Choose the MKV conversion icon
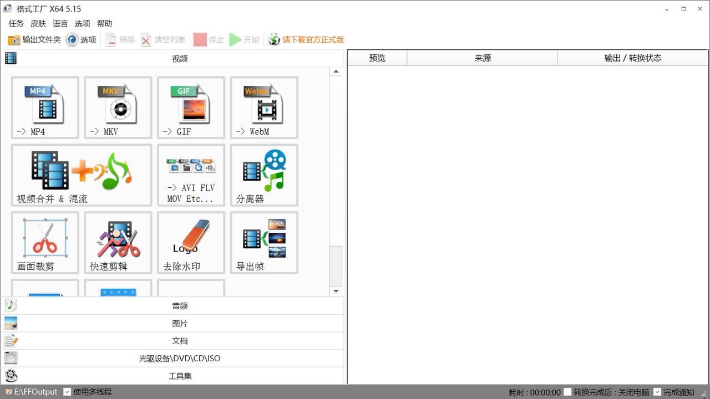710x399 pixels. [118, 108]
